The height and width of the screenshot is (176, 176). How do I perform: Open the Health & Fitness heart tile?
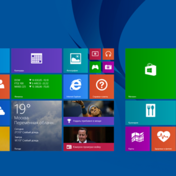(x=164, y=139)
